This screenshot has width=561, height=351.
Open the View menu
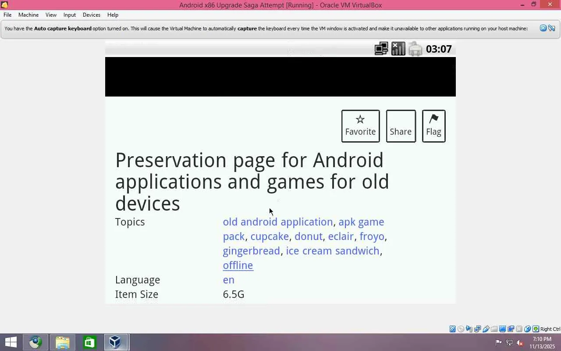51,14
